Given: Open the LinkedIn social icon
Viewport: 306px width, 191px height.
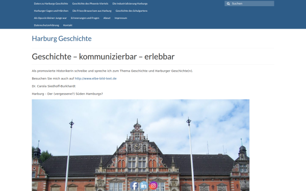Looking at the screenshot, I should [144, 186].
